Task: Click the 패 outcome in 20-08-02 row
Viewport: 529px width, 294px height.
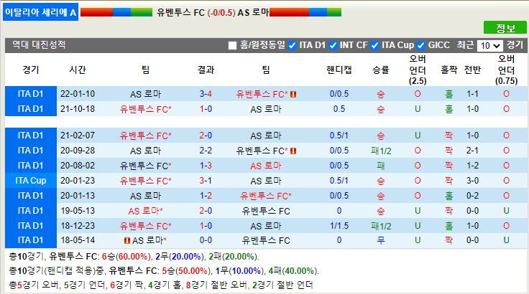Action: tap(381, 166)
